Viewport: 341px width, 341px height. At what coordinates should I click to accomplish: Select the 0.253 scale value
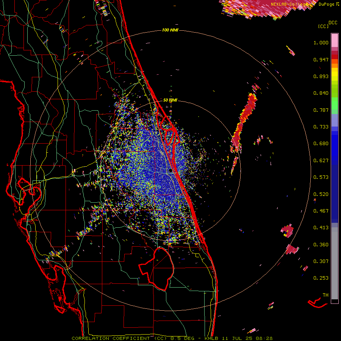click(x=321, y=278)
